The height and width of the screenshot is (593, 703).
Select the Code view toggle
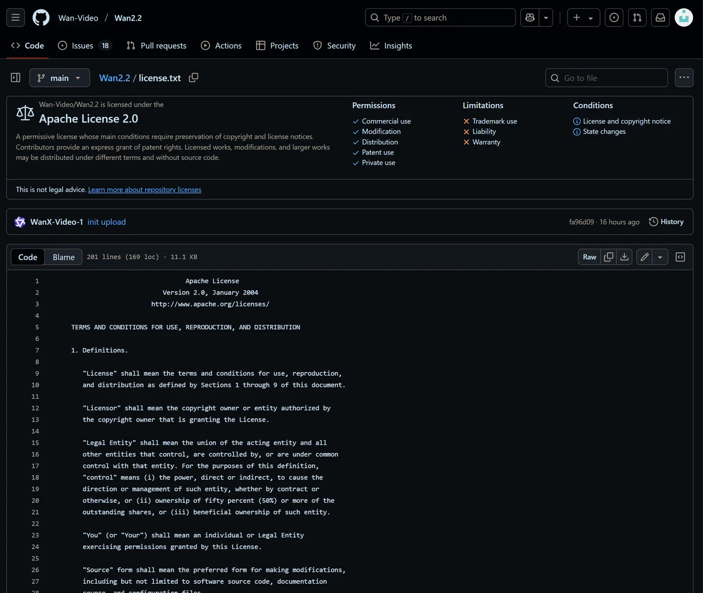[28, 257]
